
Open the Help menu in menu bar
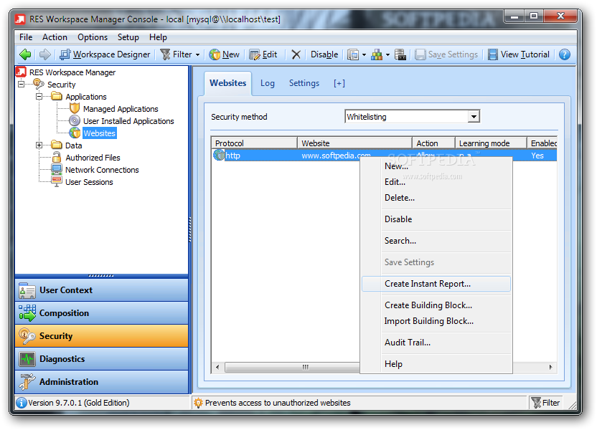click(x=158, y=37)
